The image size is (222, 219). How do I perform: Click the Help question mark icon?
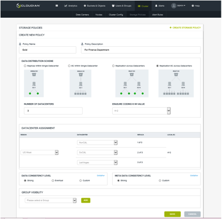coord(193,6)
